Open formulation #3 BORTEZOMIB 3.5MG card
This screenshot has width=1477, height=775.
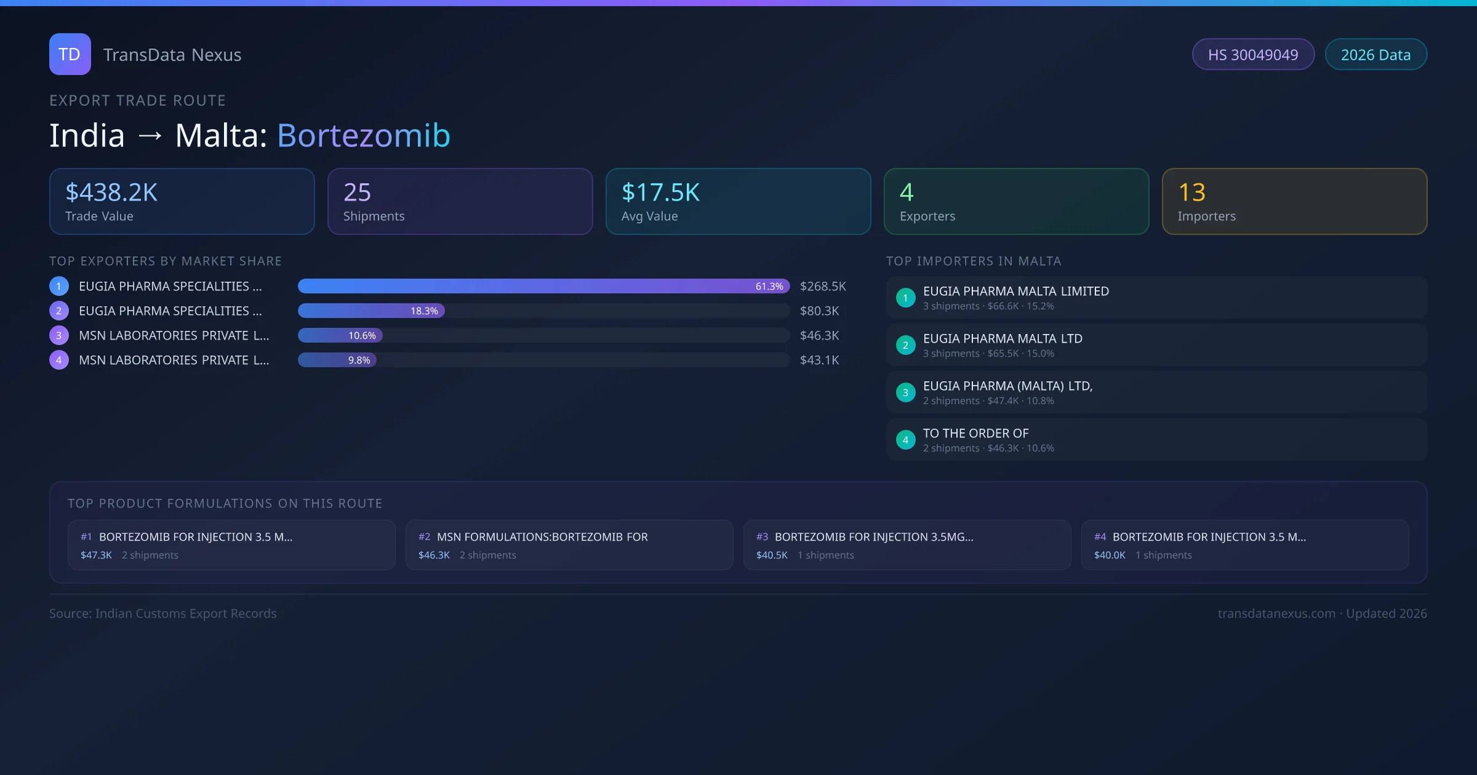(x=907, y=545)
